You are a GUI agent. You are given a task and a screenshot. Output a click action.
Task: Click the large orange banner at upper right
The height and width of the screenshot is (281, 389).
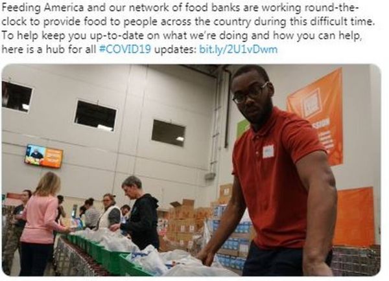(x=316, y=116)
